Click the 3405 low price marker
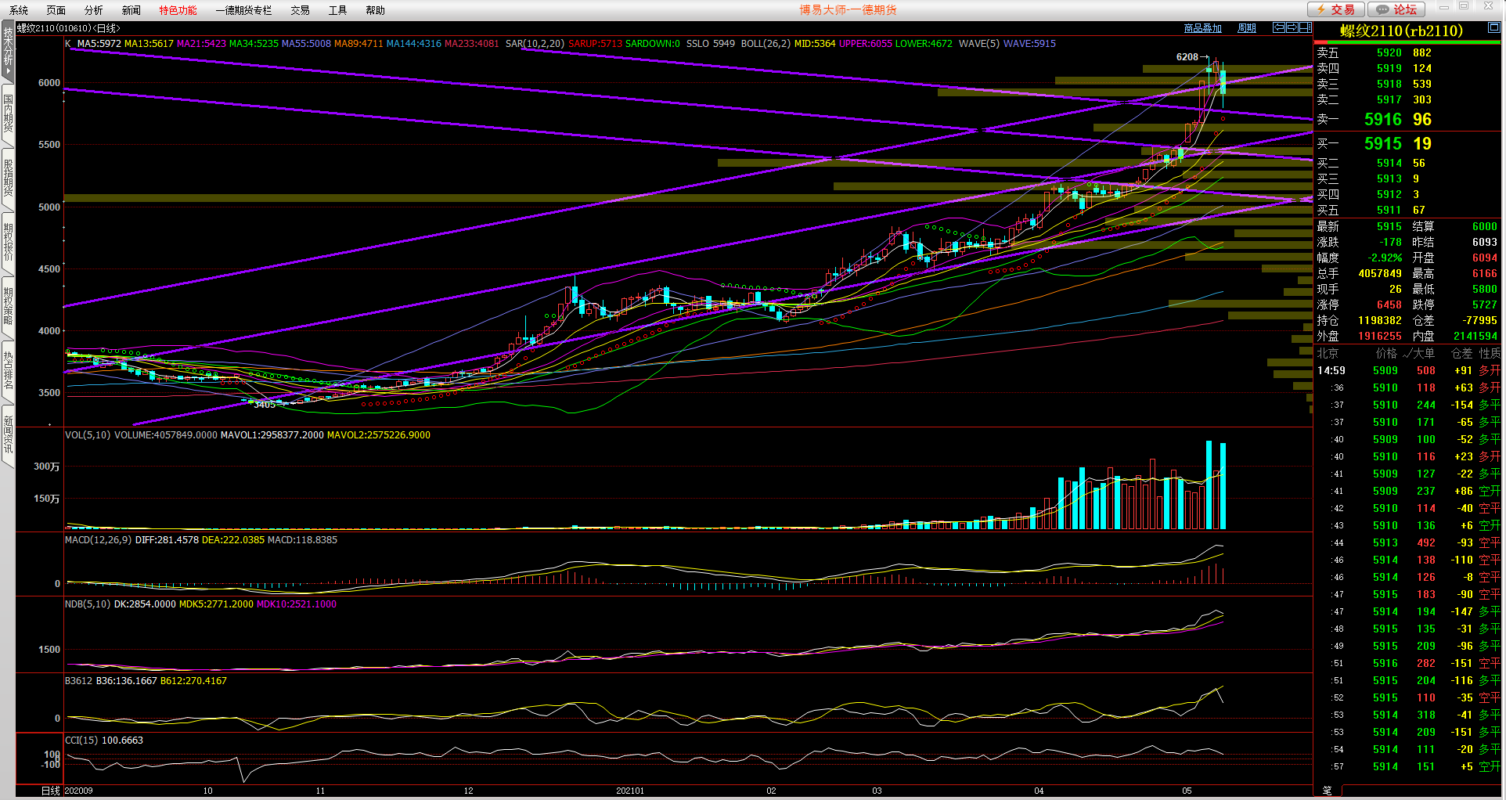 pyautogui.click(x=265, y=405)
